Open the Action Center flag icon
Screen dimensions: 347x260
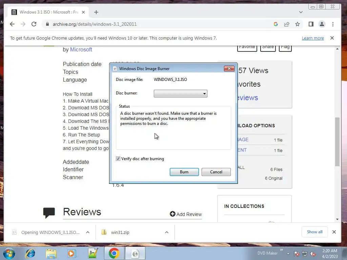click(x=297, y=254)
